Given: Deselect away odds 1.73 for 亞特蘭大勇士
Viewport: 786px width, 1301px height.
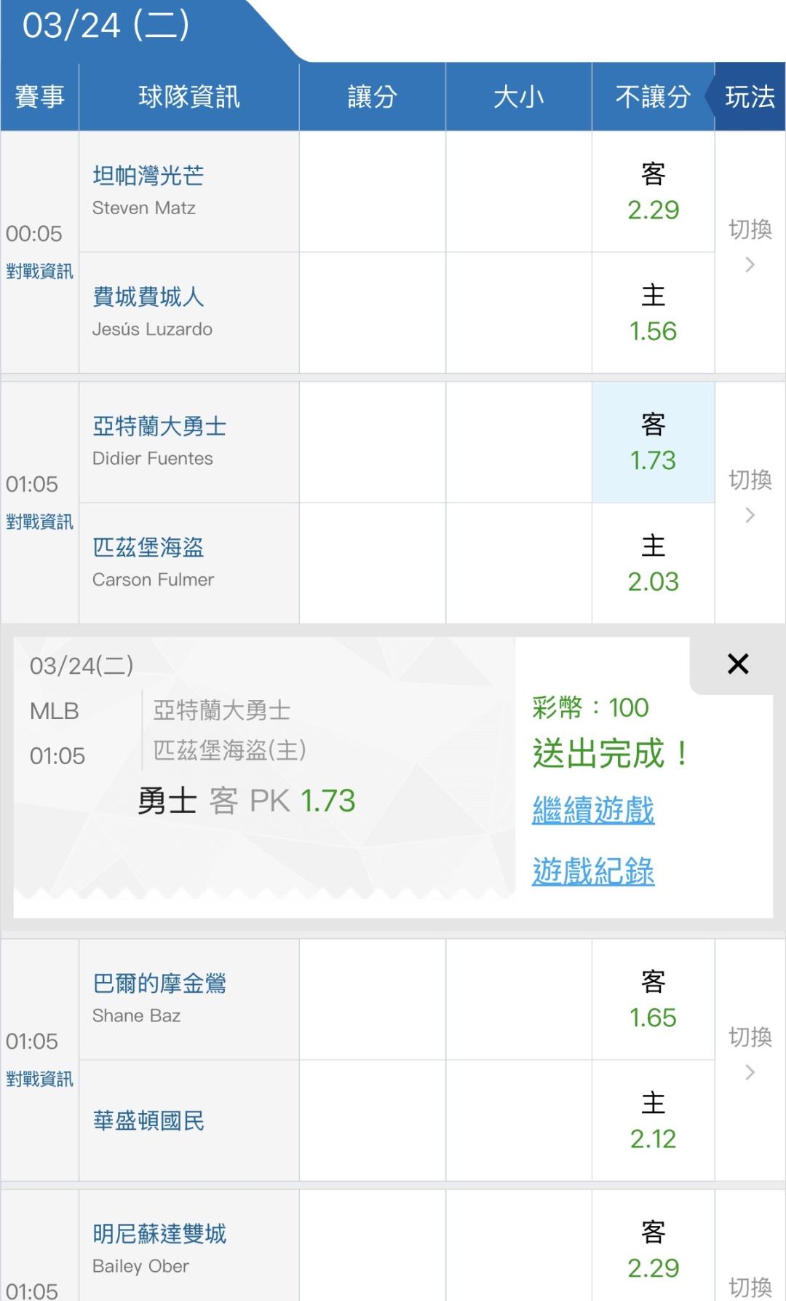Looking at the screenshot, I should coord(653,443).
